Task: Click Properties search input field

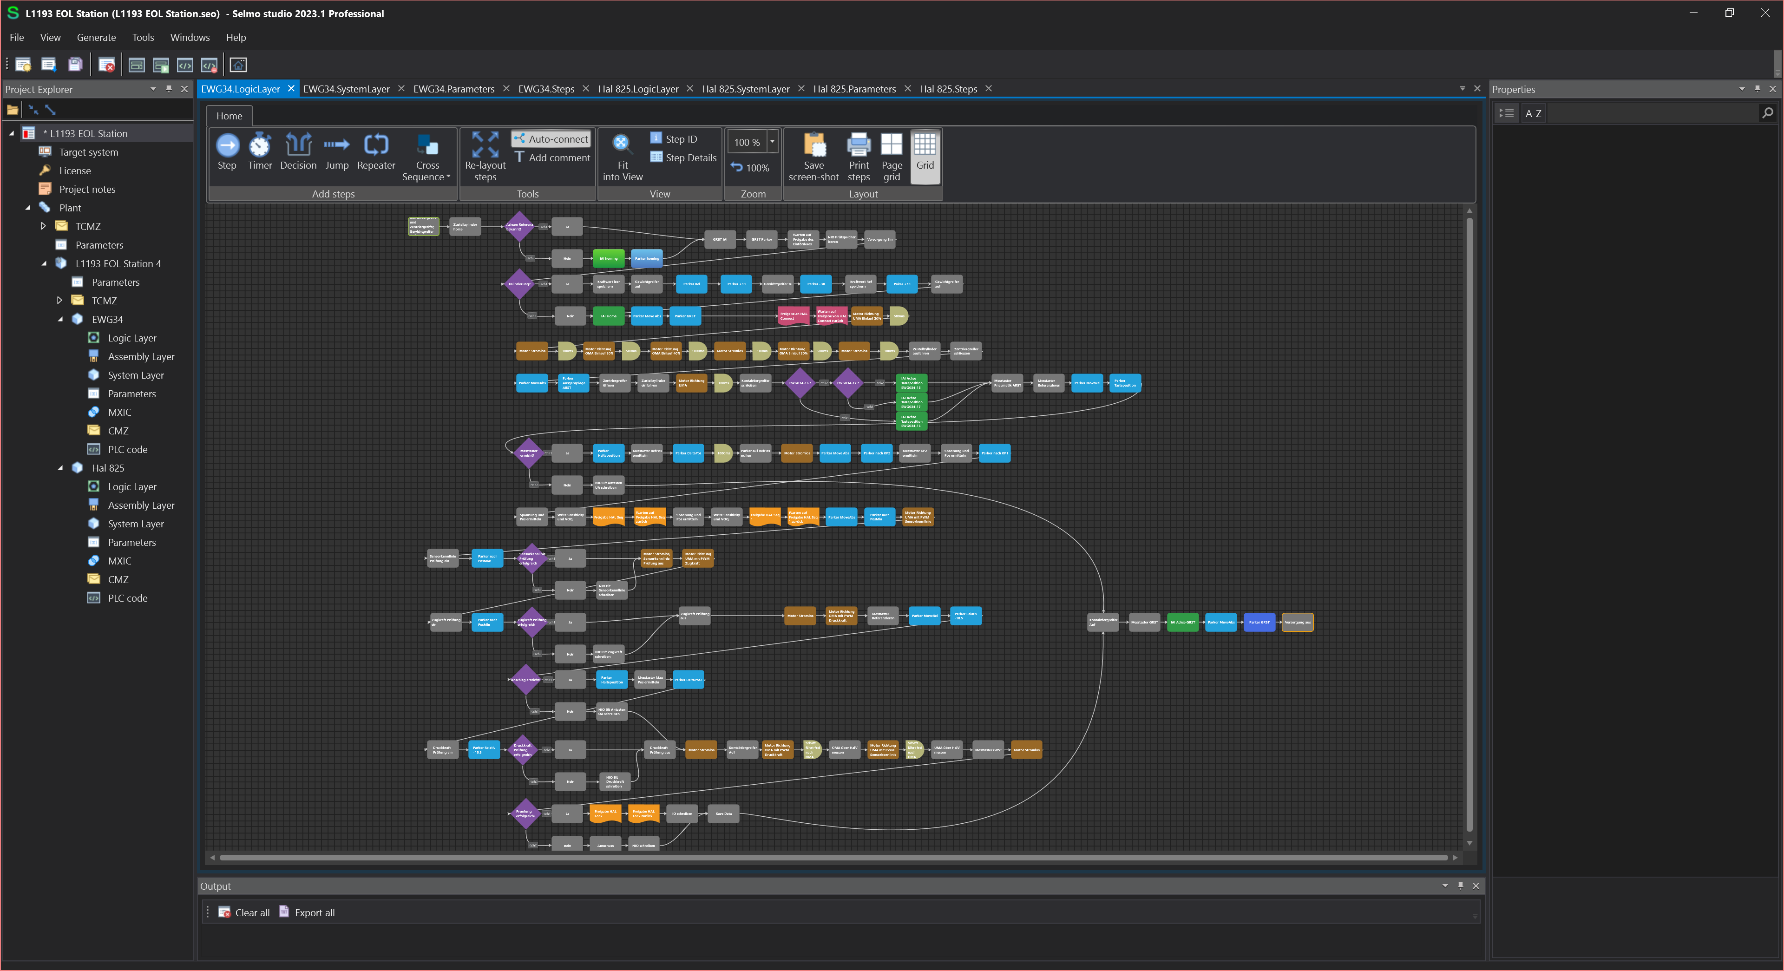Action: pos(1653,113)
